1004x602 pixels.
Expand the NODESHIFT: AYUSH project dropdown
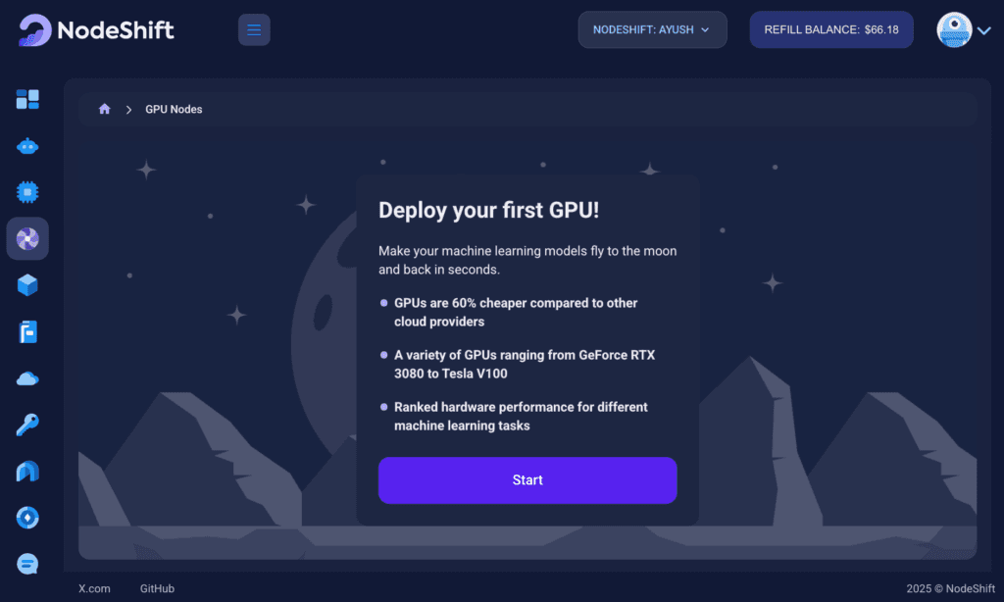pyautogui.click(x=652, y=30)
